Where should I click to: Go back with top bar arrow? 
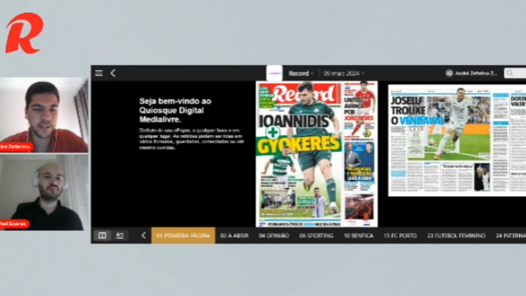(113, 73)
